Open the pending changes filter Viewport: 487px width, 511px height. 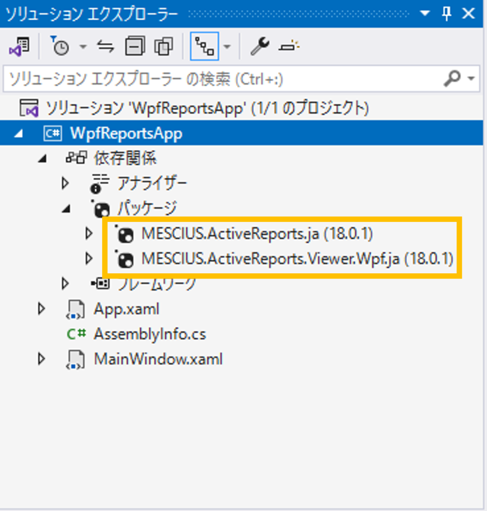pos(59,46)
